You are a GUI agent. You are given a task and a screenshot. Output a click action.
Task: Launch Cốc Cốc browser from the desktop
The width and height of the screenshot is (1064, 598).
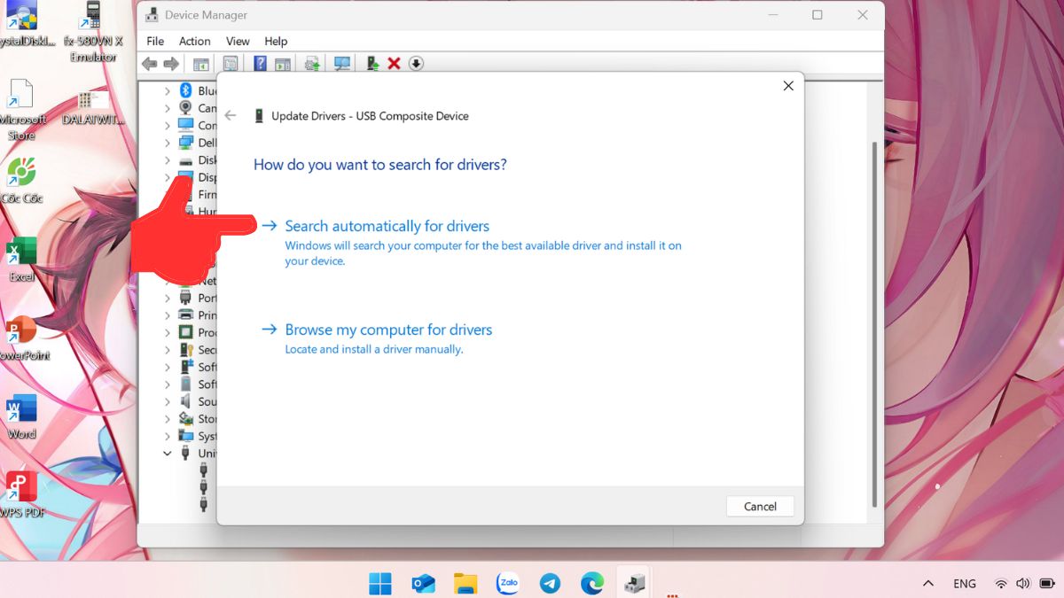pos(21,179)
